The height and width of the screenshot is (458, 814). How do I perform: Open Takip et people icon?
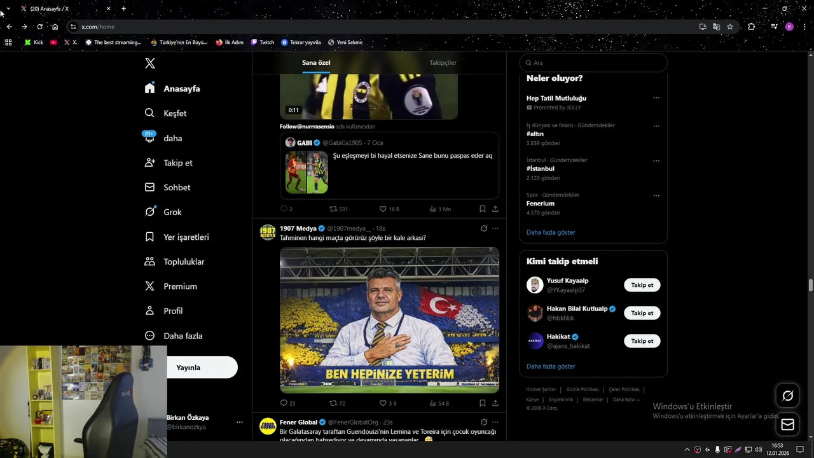149,163
